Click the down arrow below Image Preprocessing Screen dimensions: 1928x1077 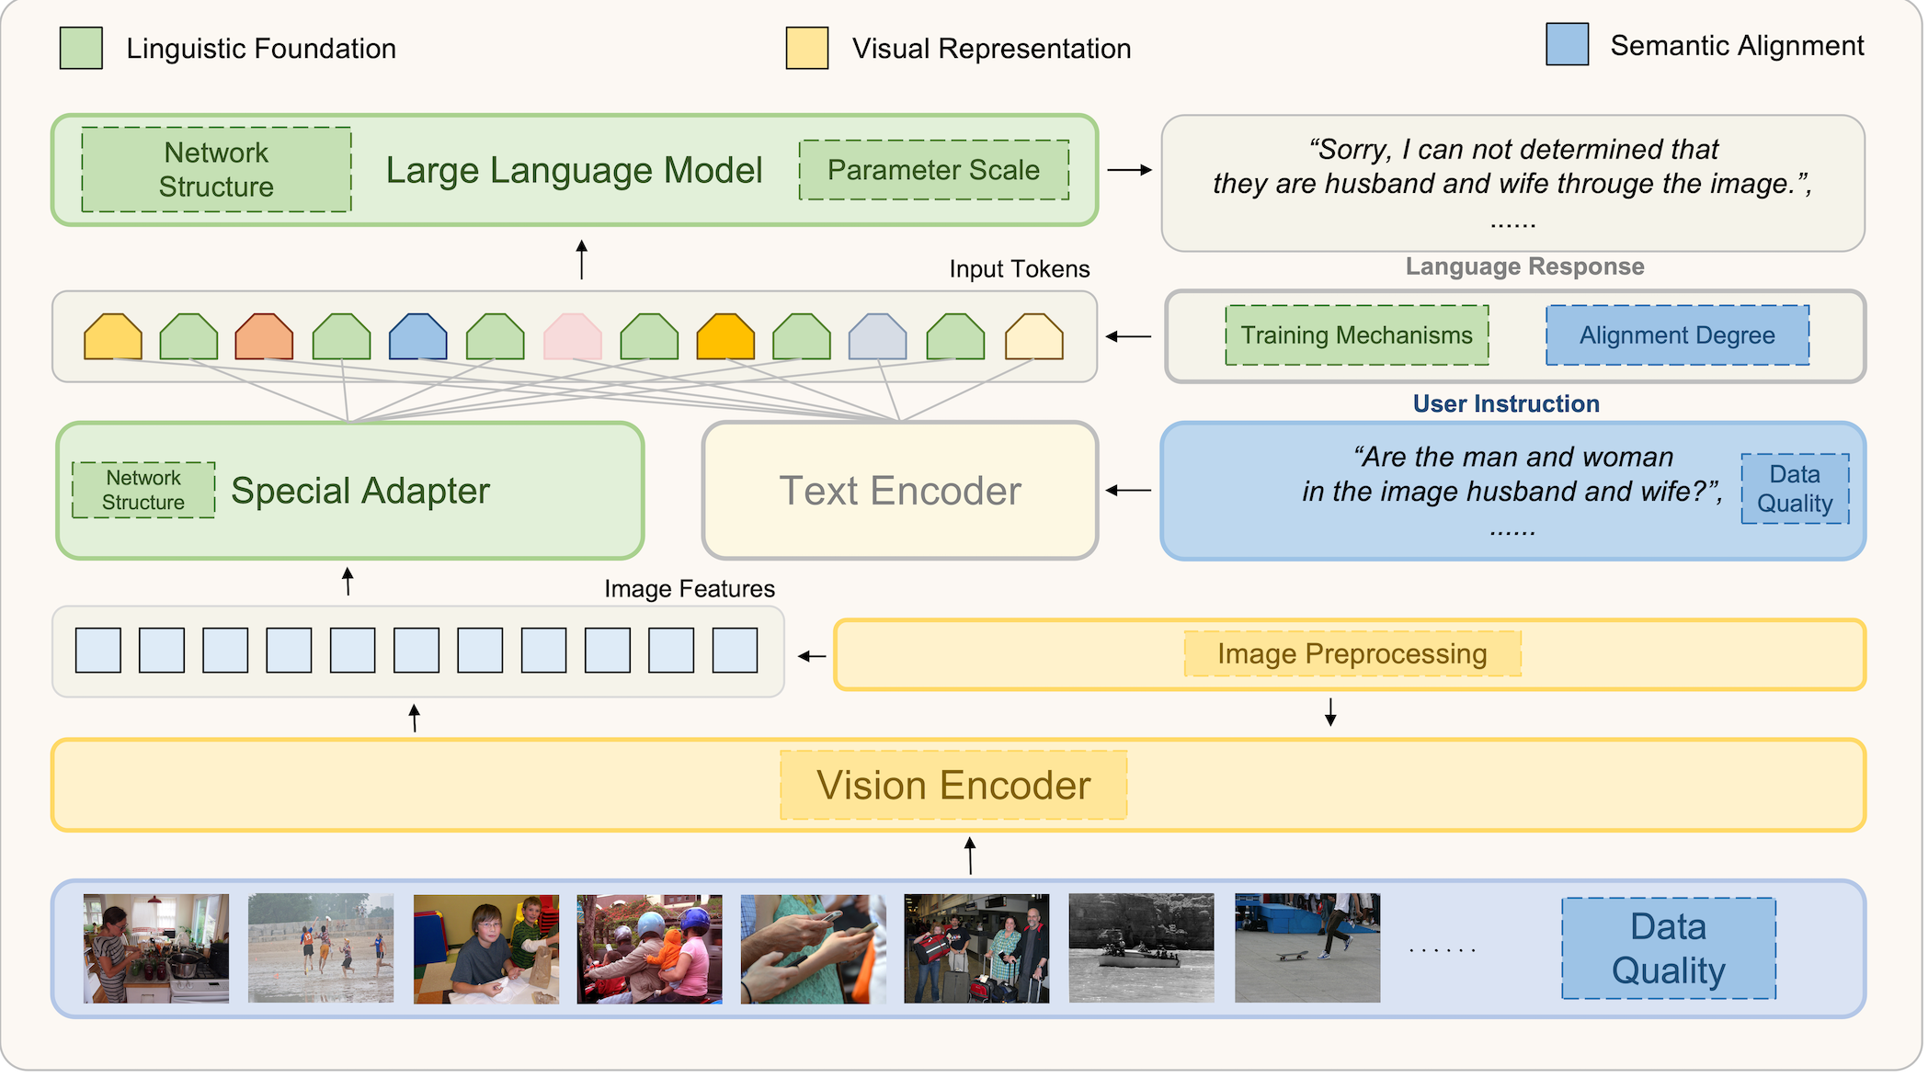point(1330,711)
